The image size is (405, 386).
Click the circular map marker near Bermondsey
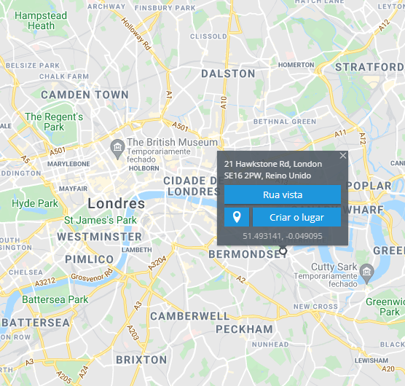[283, 251]
